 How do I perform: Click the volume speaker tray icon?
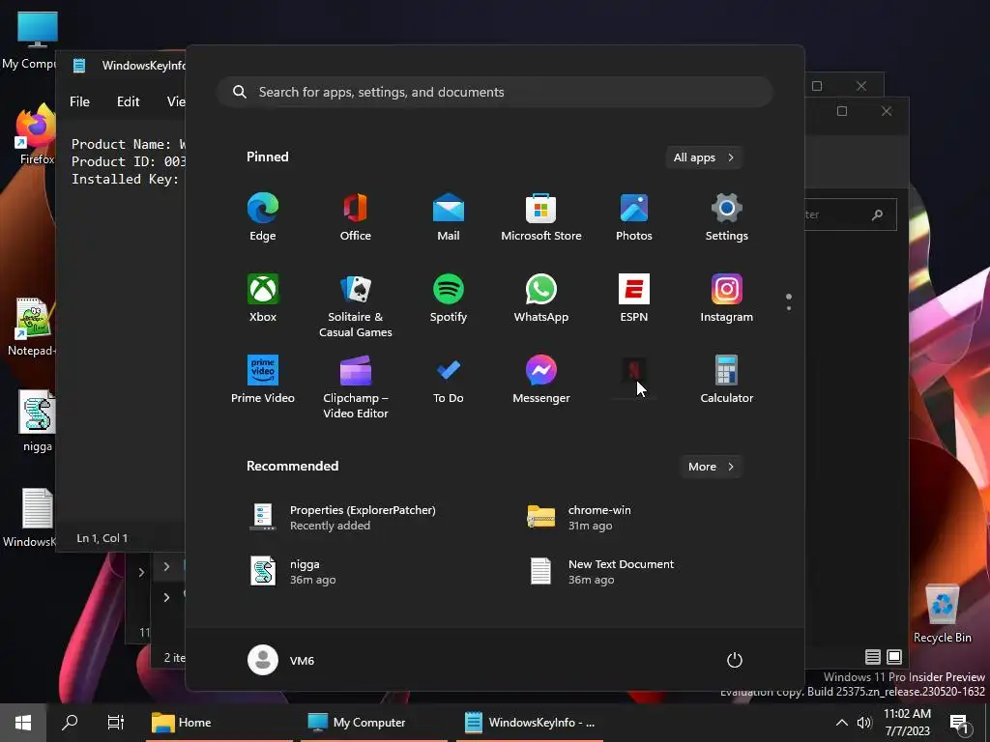point(864,723)
